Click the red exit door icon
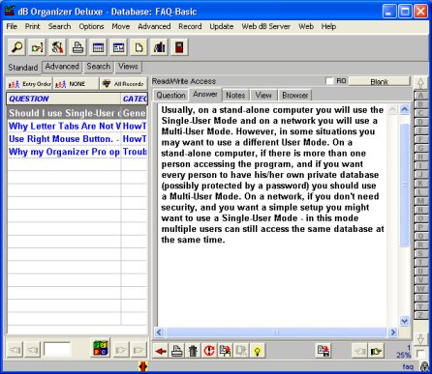The width and height of the screenshot is (432, 374). coord(179,47)
